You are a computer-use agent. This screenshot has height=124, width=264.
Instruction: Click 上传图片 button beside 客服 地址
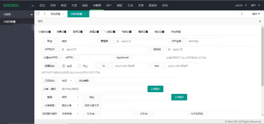pyautogui.click(x=179, y=97)
